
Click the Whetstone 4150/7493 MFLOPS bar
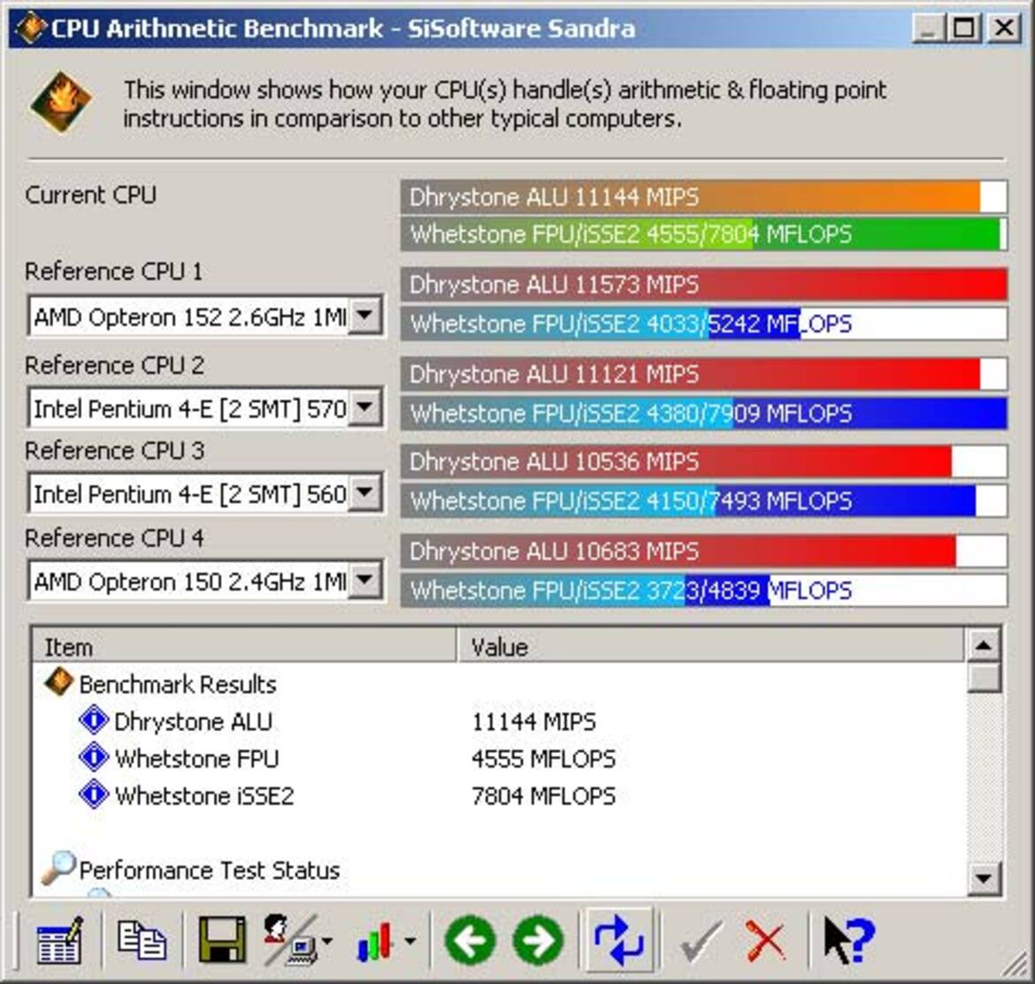(703, 500)
